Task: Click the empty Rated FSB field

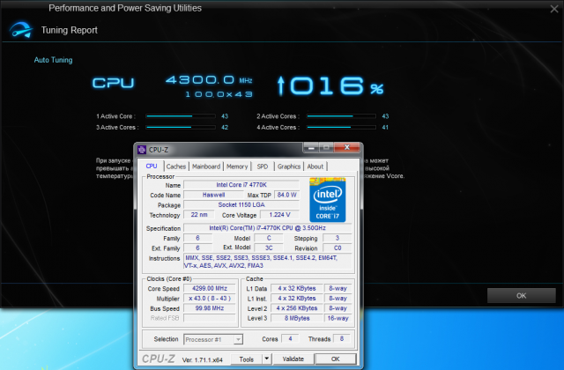Action: (x=210, y=318)
